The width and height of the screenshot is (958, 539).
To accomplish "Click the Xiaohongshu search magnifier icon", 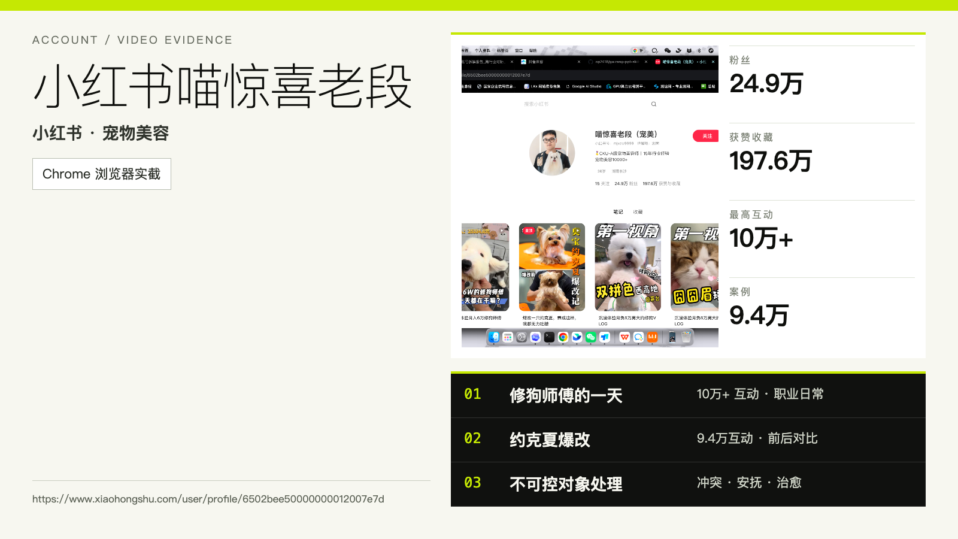I will click(x=654, y=104).
